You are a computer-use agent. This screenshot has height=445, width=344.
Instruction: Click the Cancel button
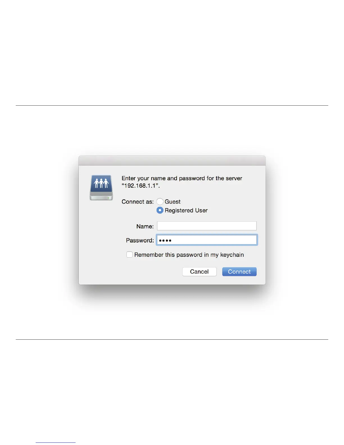(199, 272)
